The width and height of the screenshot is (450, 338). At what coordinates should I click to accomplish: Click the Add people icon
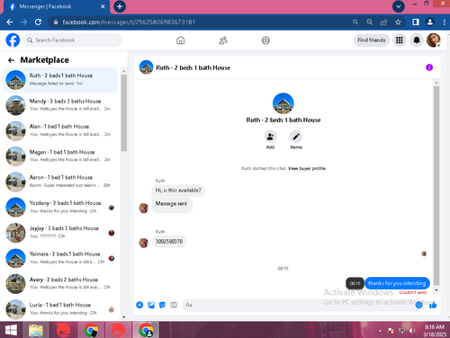[x=270, y=137]
